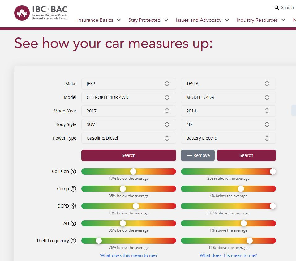Open the 2017 model year dropdown
296x261 pixels.
click(129, 111)
